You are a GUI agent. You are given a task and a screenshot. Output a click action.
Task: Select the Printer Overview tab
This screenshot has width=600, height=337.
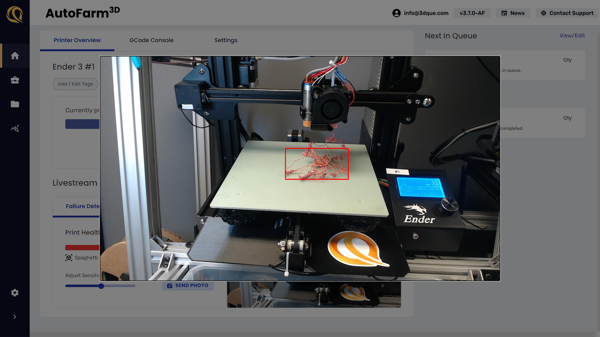(77, 40)
